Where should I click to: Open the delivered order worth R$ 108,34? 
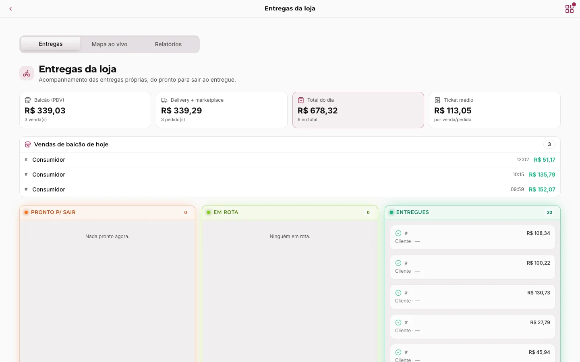coord(472,237)
